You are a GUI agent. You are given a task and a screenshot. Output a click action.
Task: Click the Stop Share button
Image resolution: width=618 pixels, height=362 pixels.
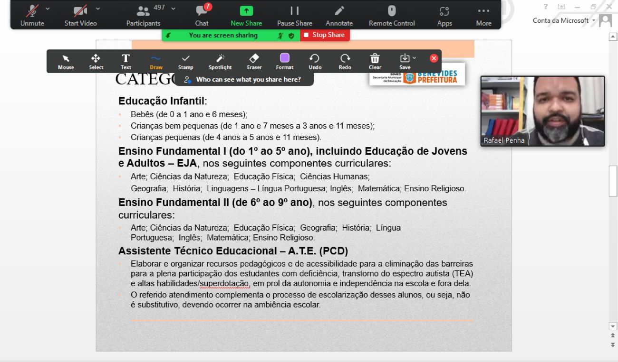[x=325, y=35]
